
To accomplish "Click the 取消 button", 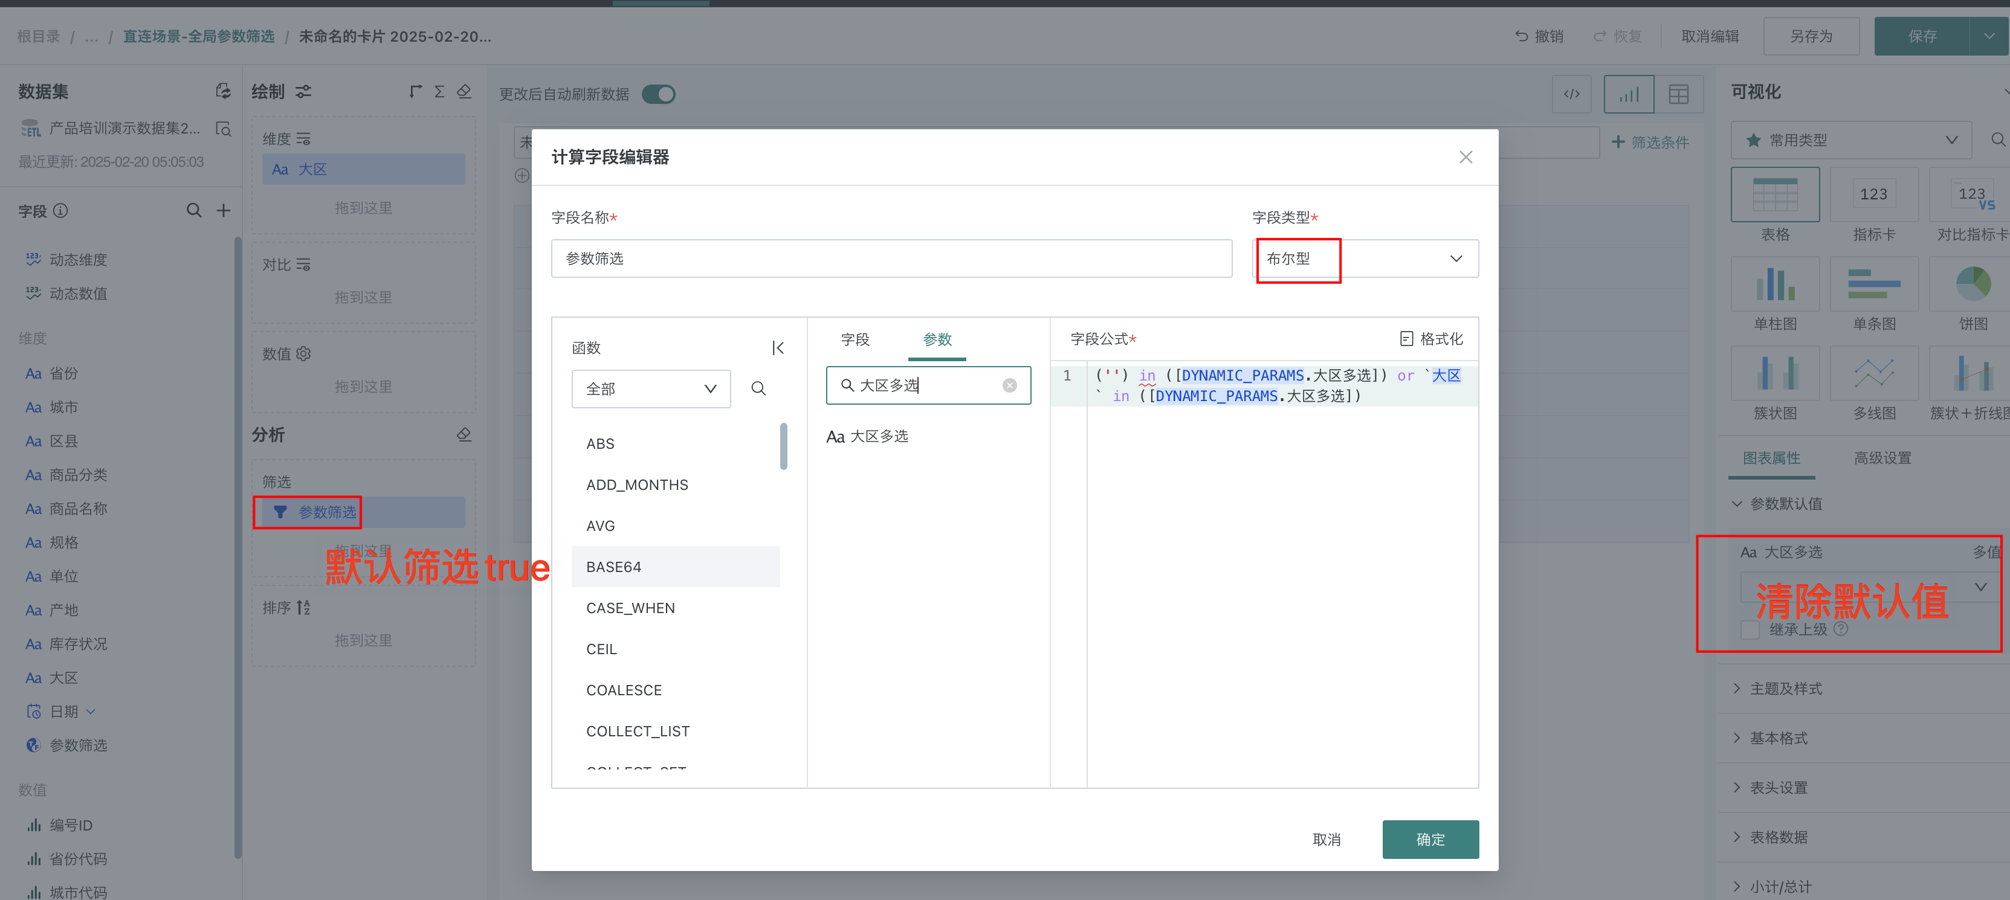I will click(x=1327, y=839).
